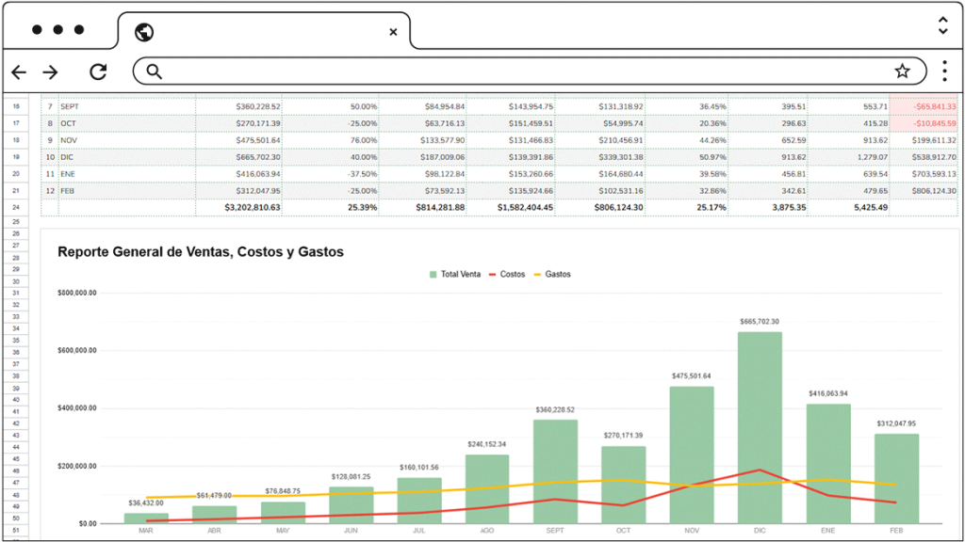Bookmark the page with the star icon
Viewport: 965px width, 542px height.
(902, 70)
